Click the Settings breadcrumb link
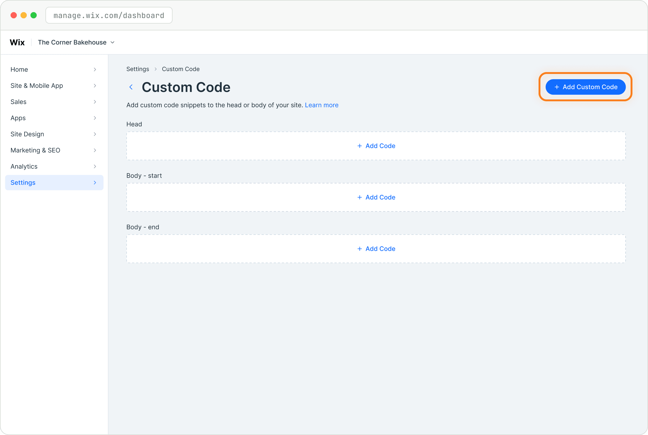This screenshot has width=648, height=435. click(x=138, y=69)
